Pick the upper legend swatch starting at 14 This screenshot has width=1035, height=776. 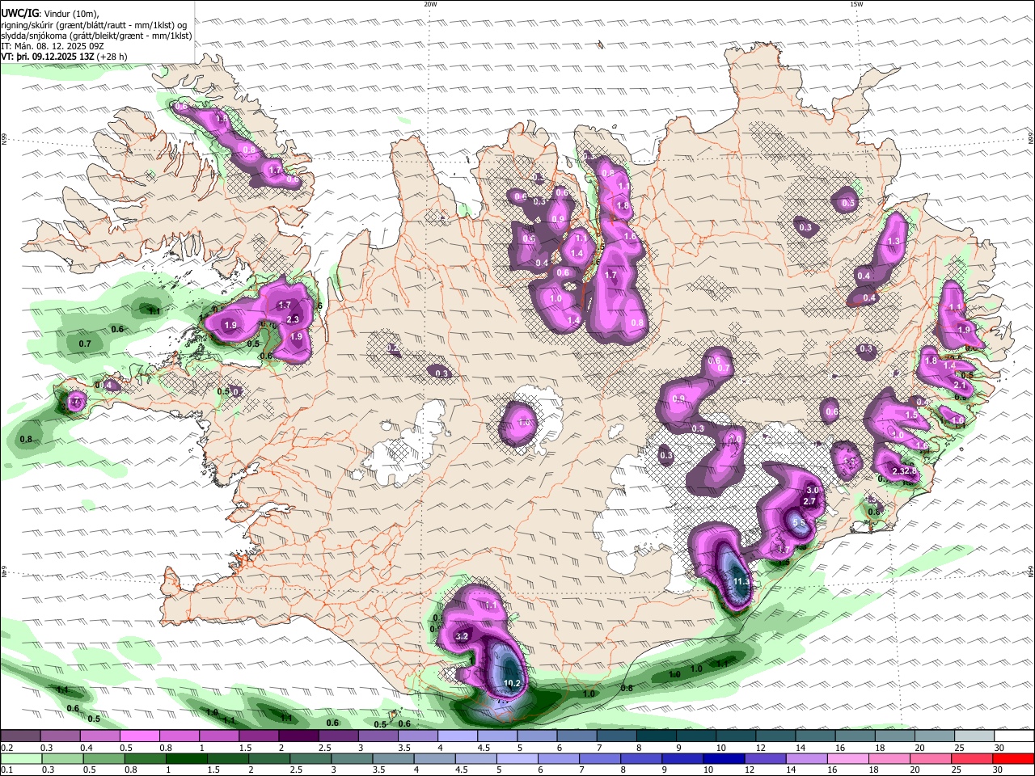815,736
